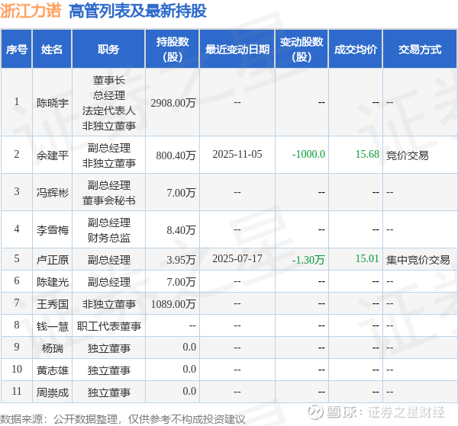458x426 pixels.
Task: Click the 15.01 average price
Action: click(x=367, y=258)
